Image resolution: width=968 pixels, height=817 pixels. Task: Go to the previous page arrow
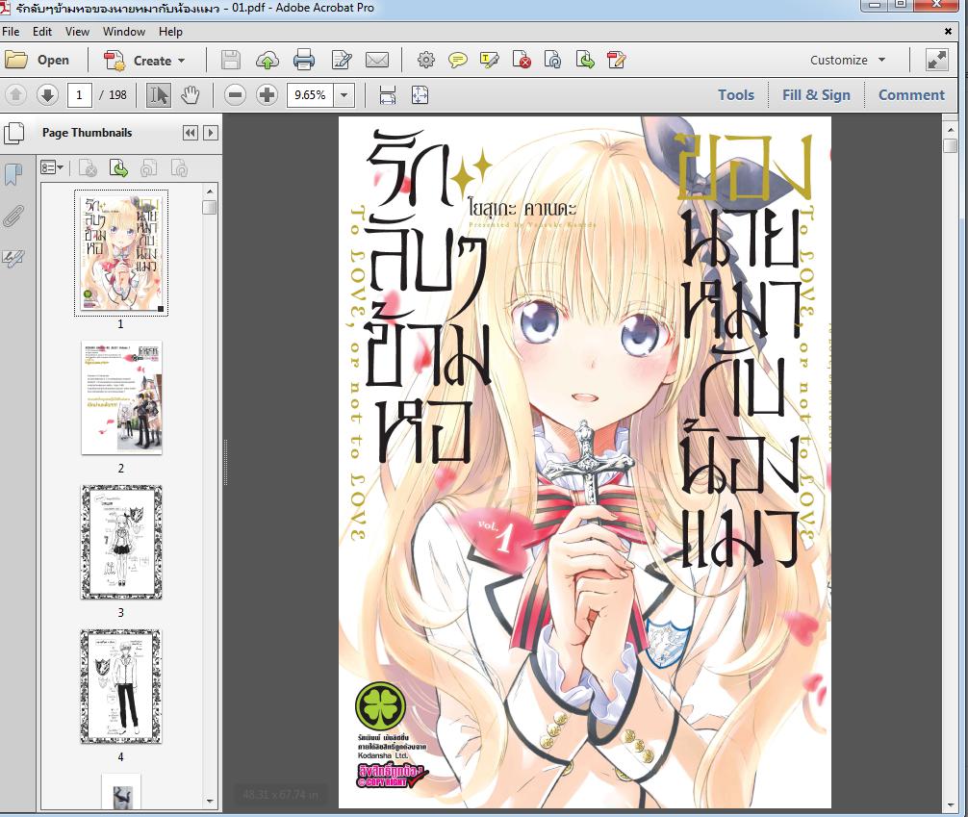pos(16,95)
